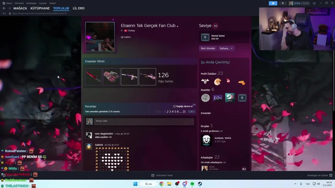
Task: Open the Yardım menu
Action: [x=52, y=3]
